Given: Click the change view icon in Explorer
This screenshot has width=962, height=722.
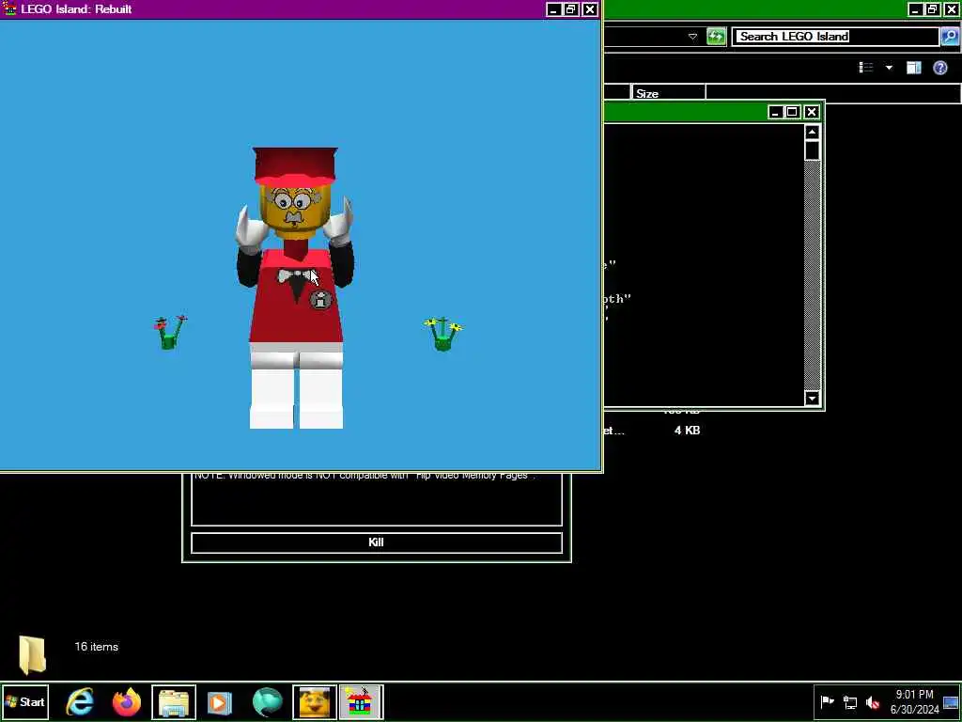Looking at the screenshot, I should pos(865,68).
